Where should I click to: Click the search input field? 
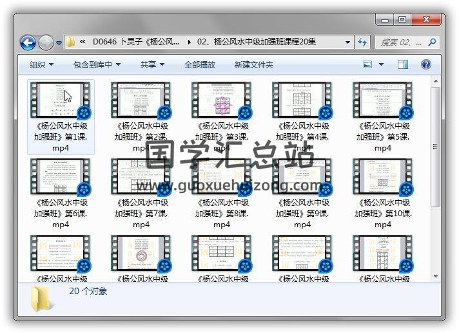400,42
